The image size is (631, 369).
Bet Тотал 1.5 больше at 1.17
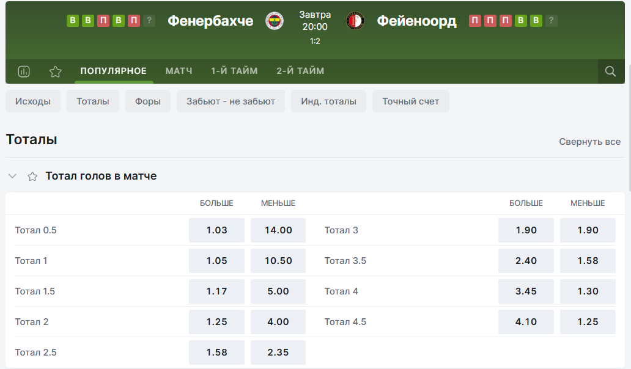216,291
